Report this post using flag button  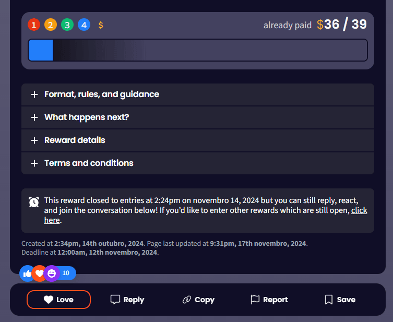point(269,300)
